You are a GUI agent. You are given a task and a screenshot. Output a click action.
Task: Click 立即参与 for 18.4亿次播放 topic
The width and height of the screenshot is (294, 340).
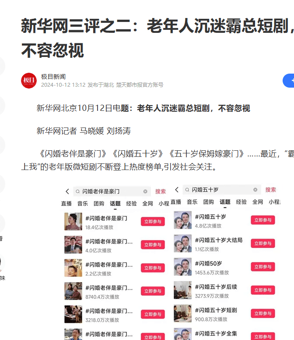coord(153,222)
